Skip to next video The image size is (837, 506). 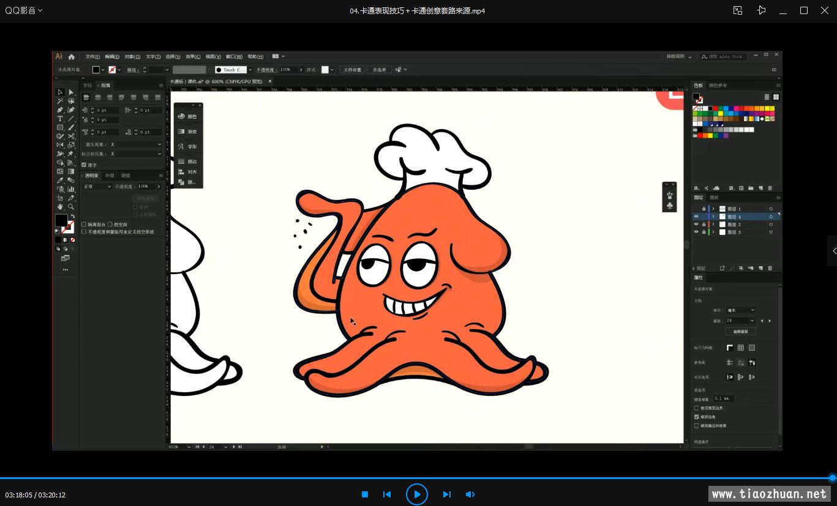[447, 494]
